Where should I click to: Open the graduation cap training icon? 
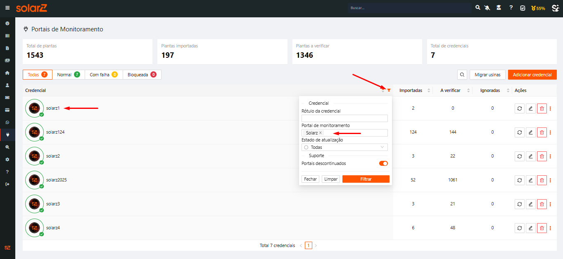point(499,8)
